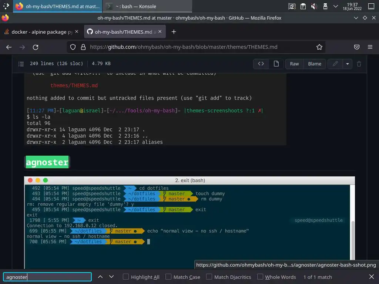Click the forward navigation arrow
The width and height of the screenshot is (379, 284).
click(x=22, y=47)
